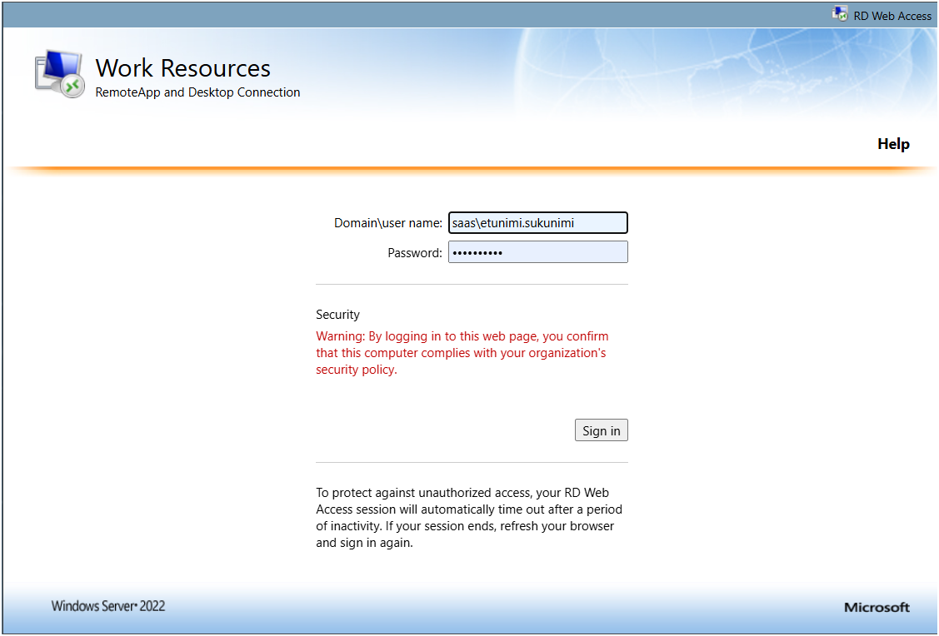939x636 pixels.
Task: Focus the Domain\user name text field
Action: click(537, 223)
